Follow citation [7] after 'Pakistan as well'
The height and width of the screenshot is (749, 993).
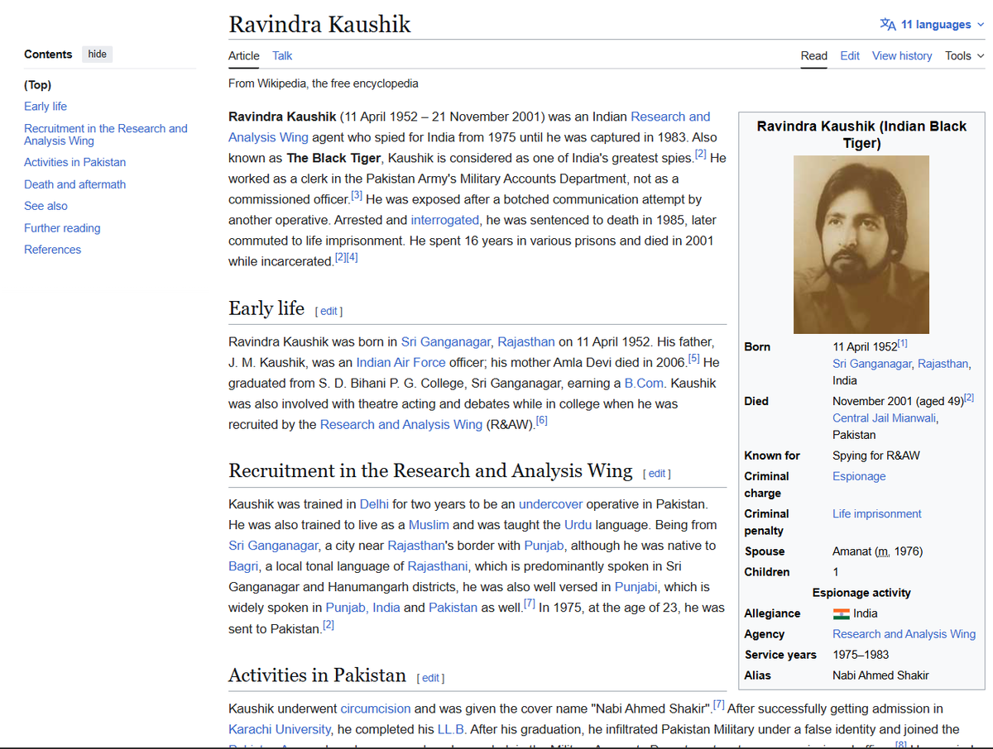[x=530, y=604]
